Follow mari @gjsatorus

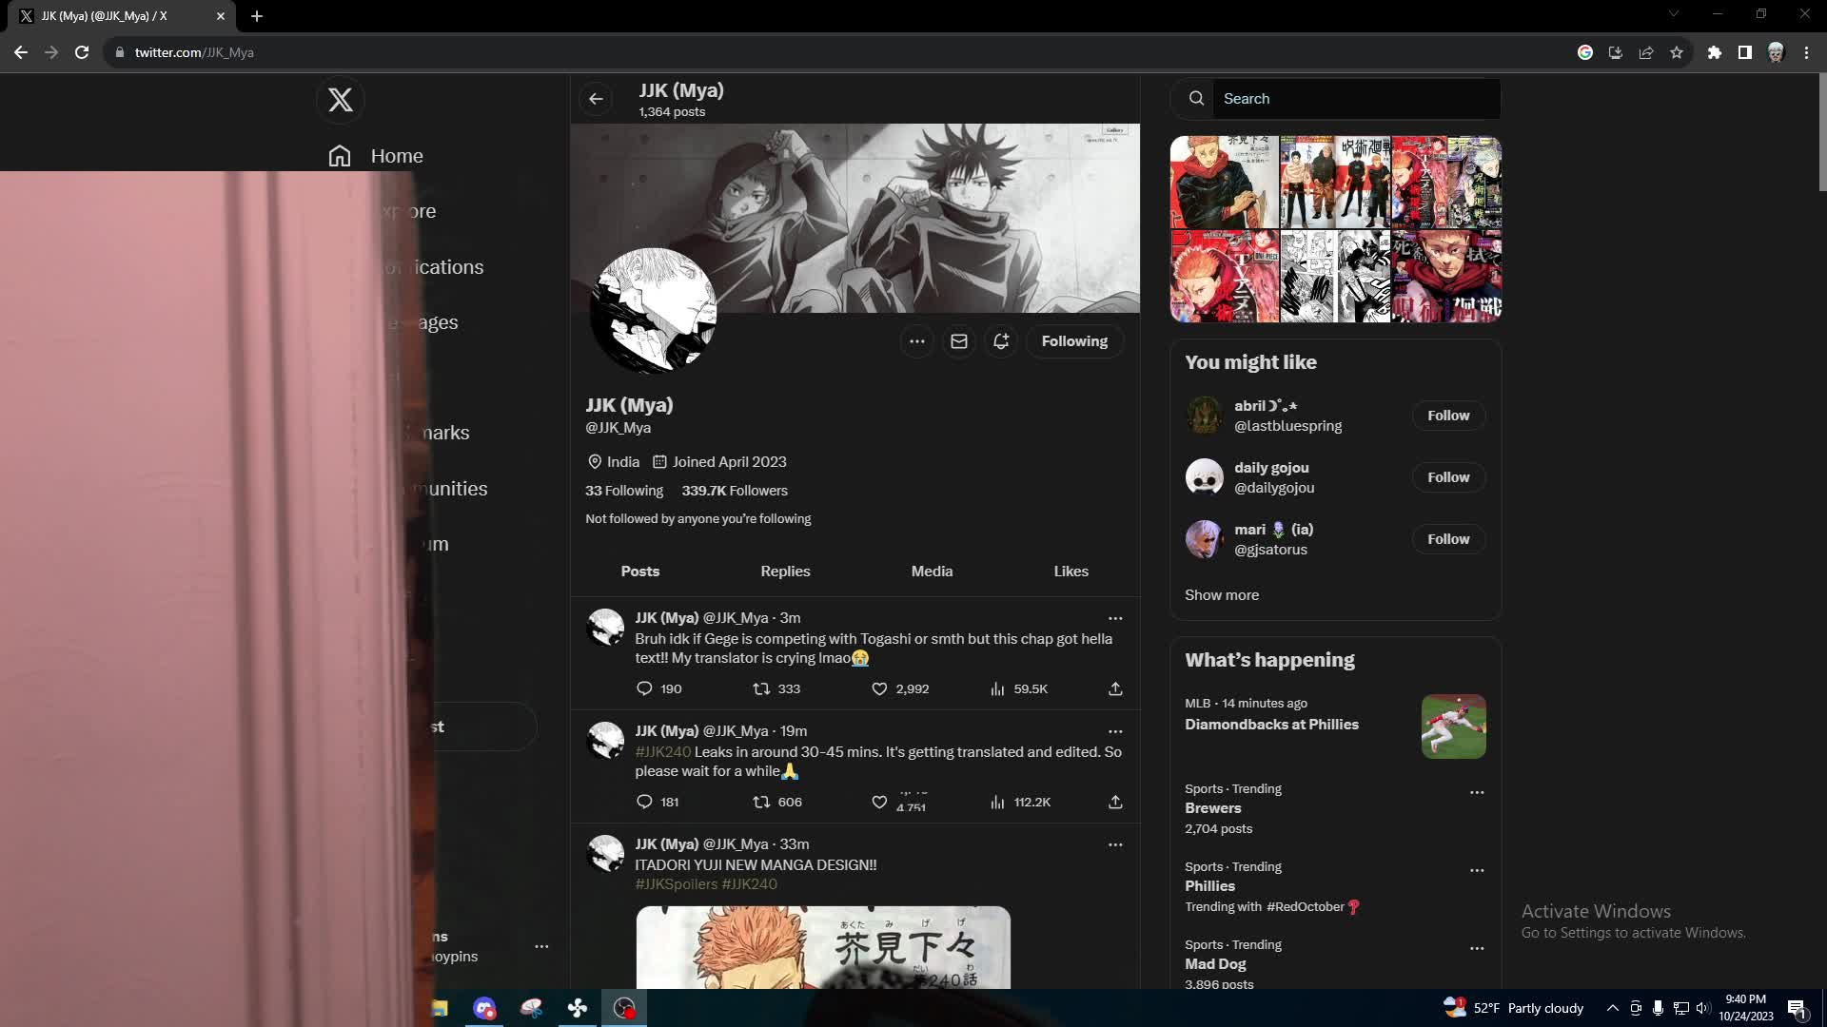(x=1448, y=539)
